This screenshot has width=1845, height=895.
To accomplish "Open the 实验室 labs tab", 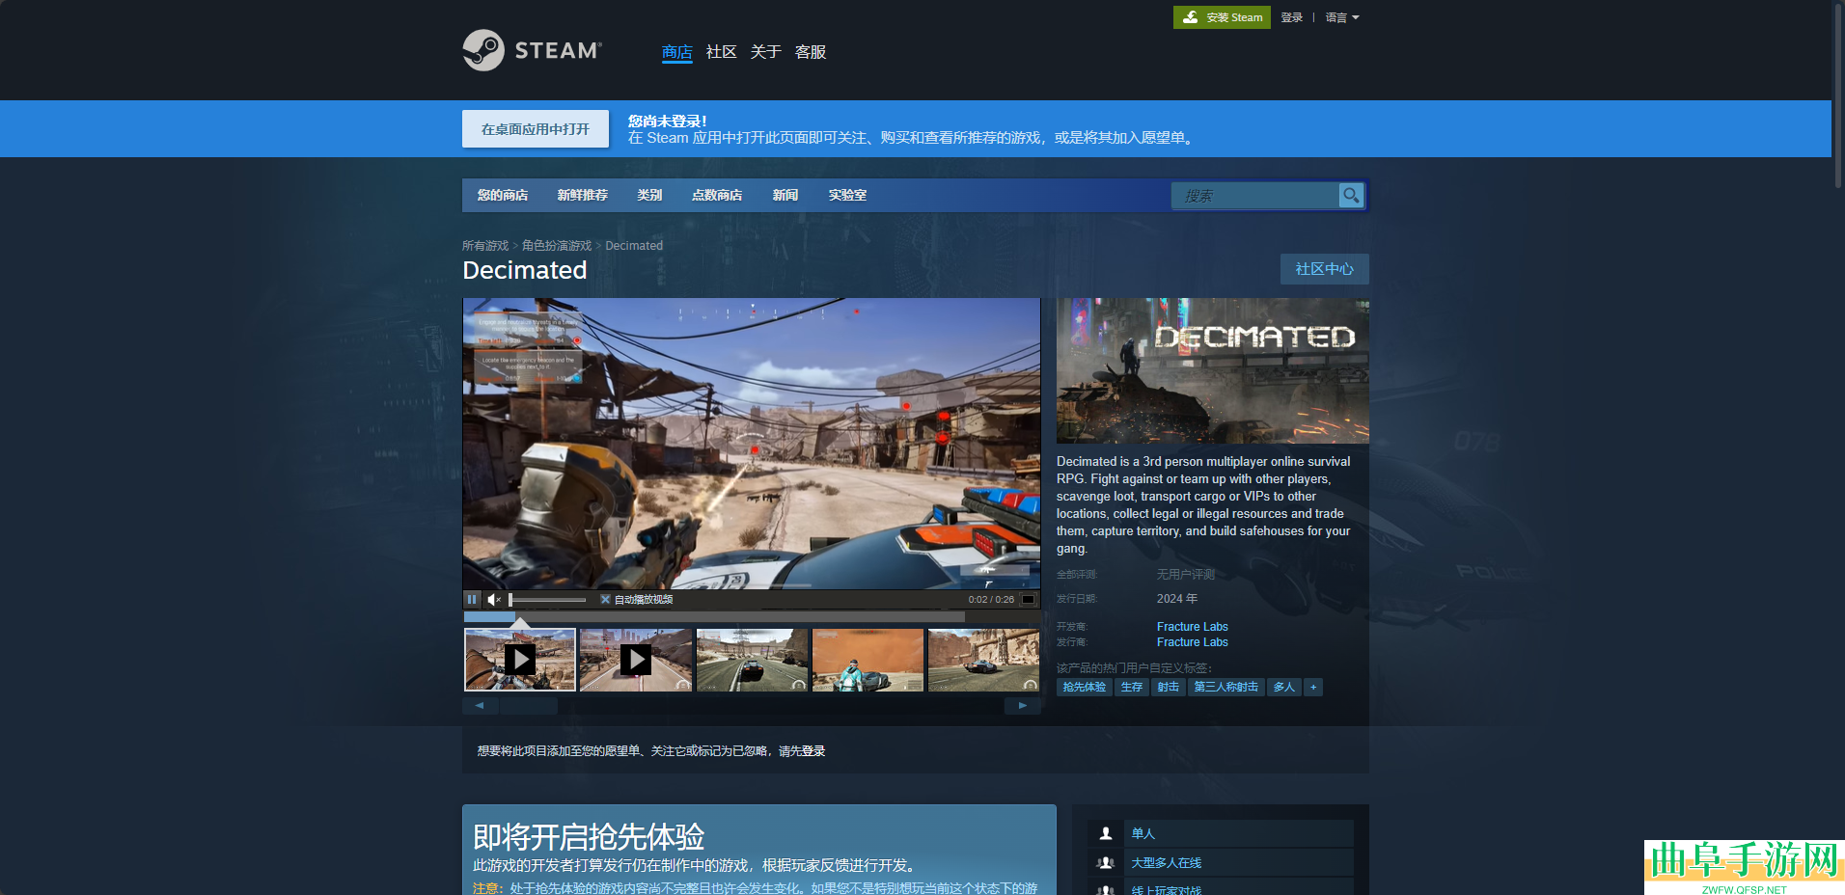I will click(x=847, y=195).
